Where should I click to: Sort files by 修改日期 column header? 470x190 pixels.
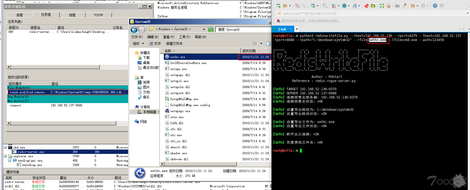pos(256,51)
